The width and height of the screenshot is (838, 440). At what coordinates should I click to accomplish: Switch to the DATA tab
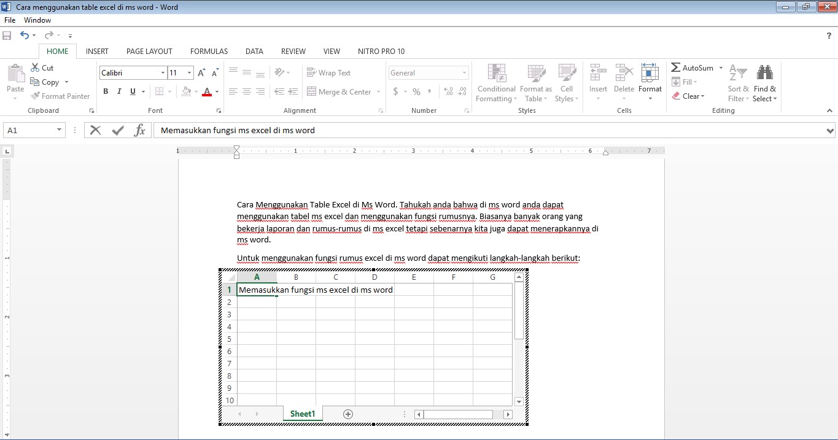click(254, 52)
